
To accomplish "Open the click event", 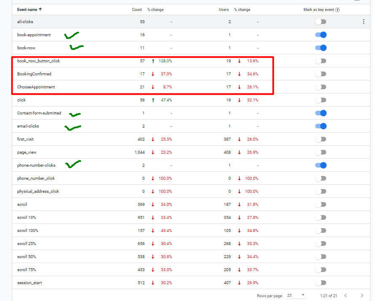I will pyautogui.click(x=22, y=100).
